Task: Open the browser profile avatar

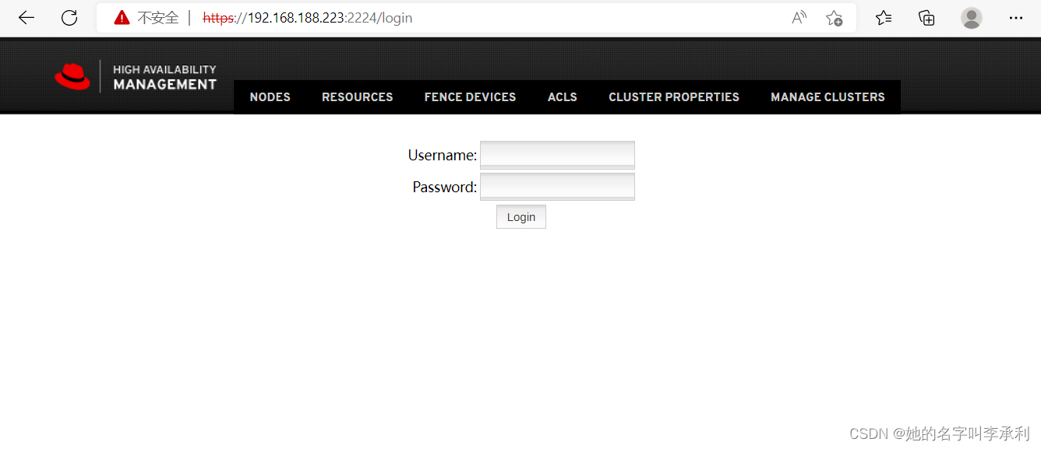Action: pos(972,18)
